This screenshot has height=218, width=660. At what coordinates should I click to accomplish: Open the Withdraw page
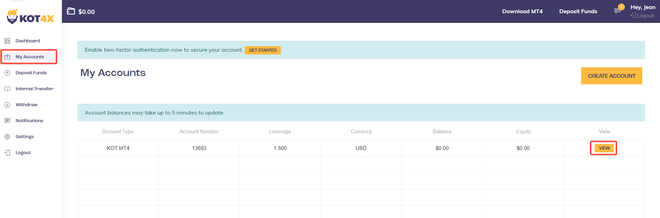point(26,105)
